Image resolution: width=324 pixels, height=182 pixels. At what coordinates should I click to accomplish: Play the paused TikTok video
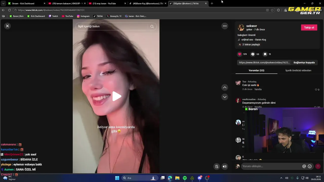coord(116,96)
